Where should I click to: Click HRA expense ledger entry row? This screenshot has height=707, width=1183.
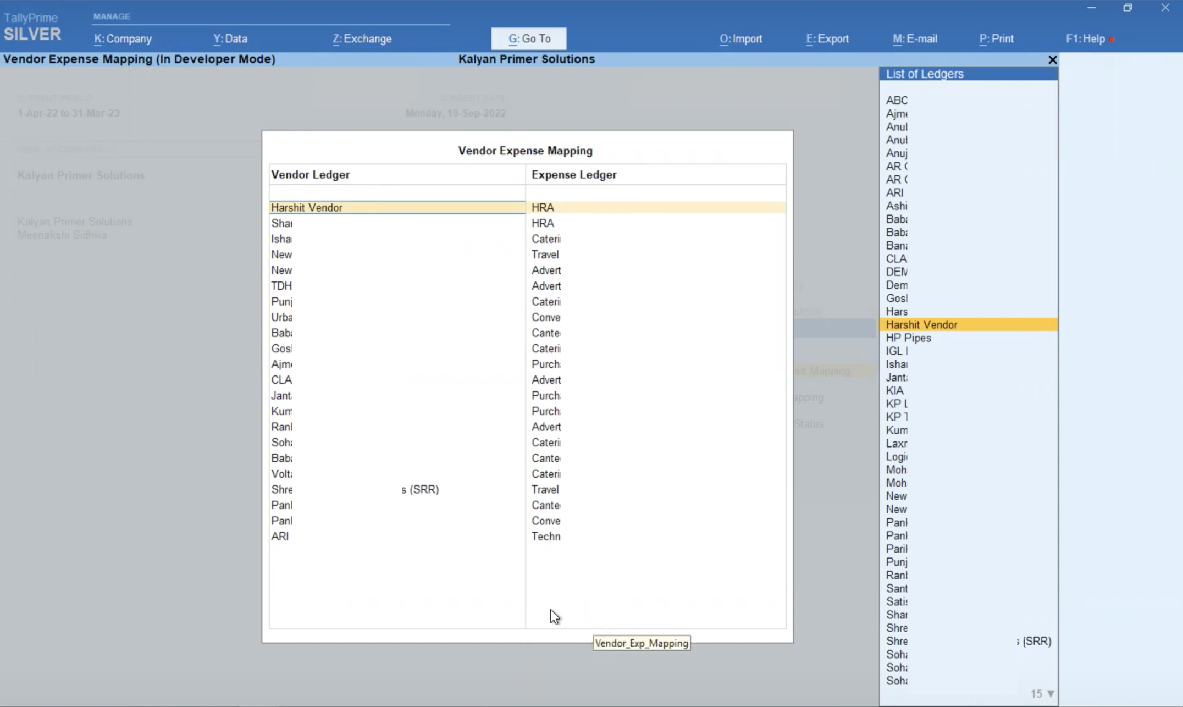coord(656,207)
